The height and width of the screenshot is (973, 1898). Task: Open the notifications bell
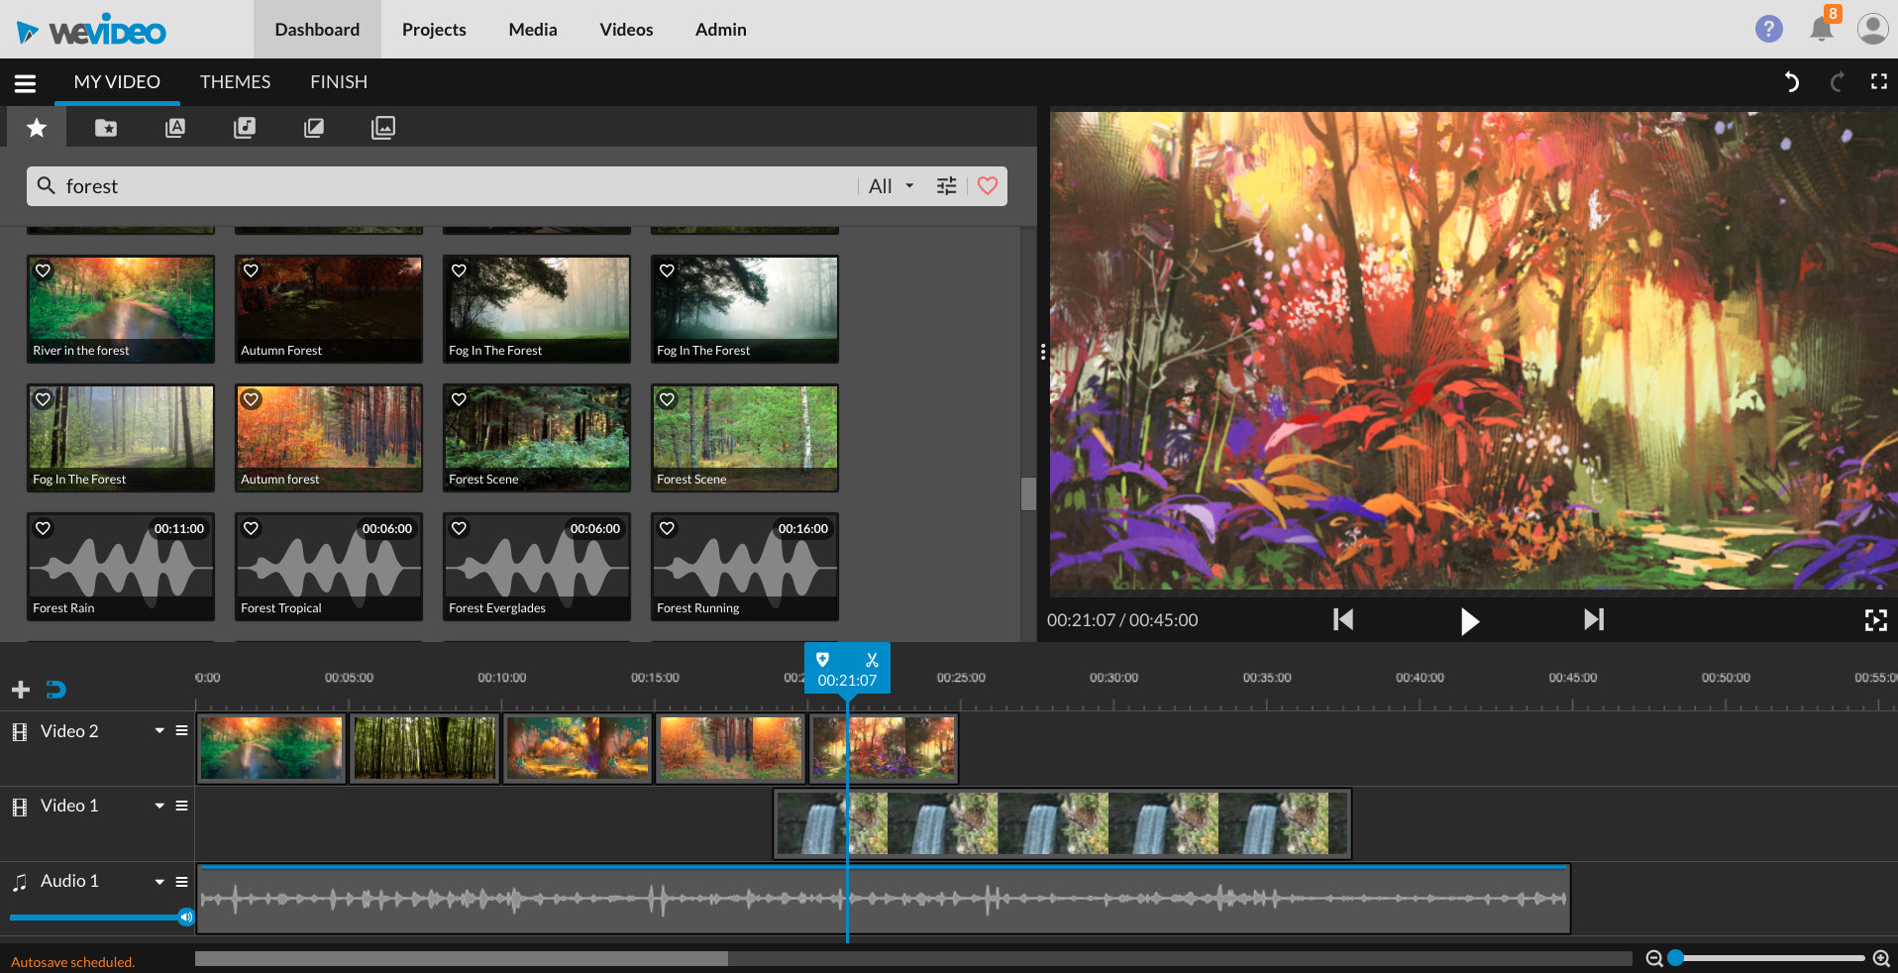1821,29
